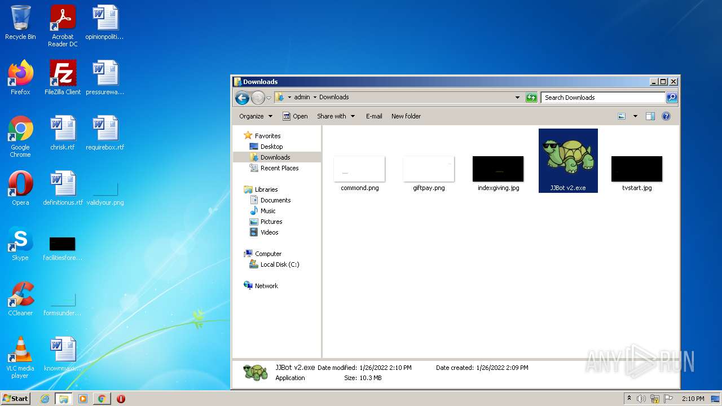
Task: Select the definitionus.rtf desktop file
Action: pyautogui.click(x=63, y=188)
